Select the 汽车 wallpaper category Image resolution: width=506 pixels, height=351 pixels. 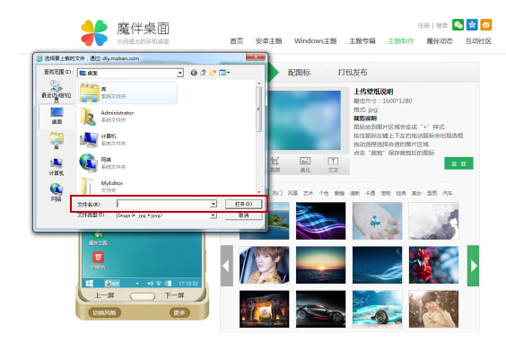[x=448, y=193]
